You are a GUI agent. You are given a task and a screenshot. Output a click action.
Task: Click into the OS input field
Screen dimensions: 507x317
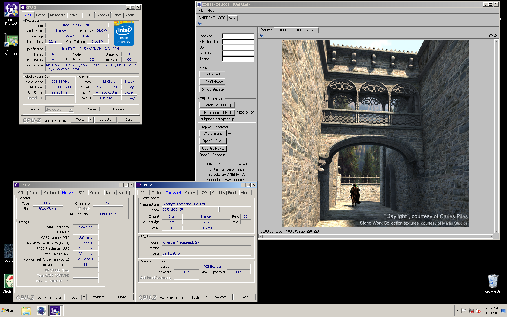[x=238, y=47]
